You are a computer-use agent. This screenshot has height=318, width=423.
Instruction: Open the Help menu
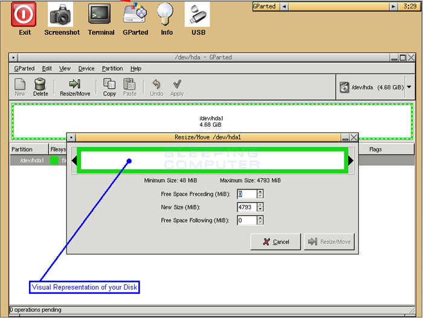pos(136,68)
